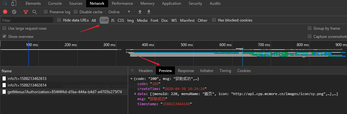Collapse the root JSON object in Preview

[132, 79]
